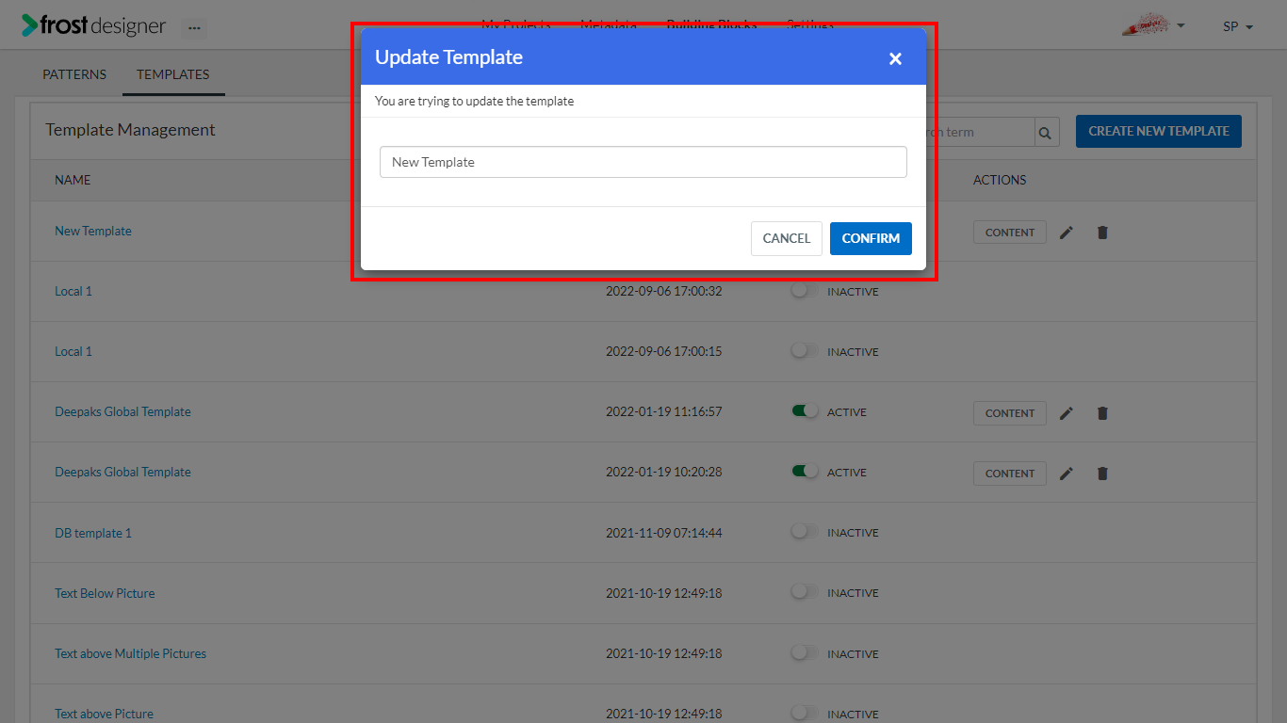Click trash icon for Deepaks template dated 10:20:28
This screenshot has width=1287, height=723.
[x=1102, y=474]
